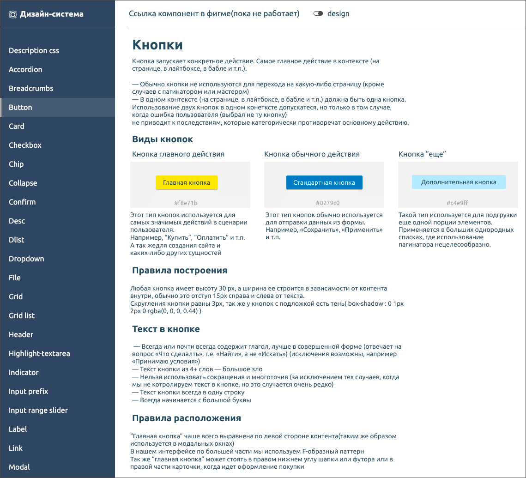This screenshot has height=478, width=526.
Task: Select Highlight-textarea in the sidebar
Action: tap(57, 354)
